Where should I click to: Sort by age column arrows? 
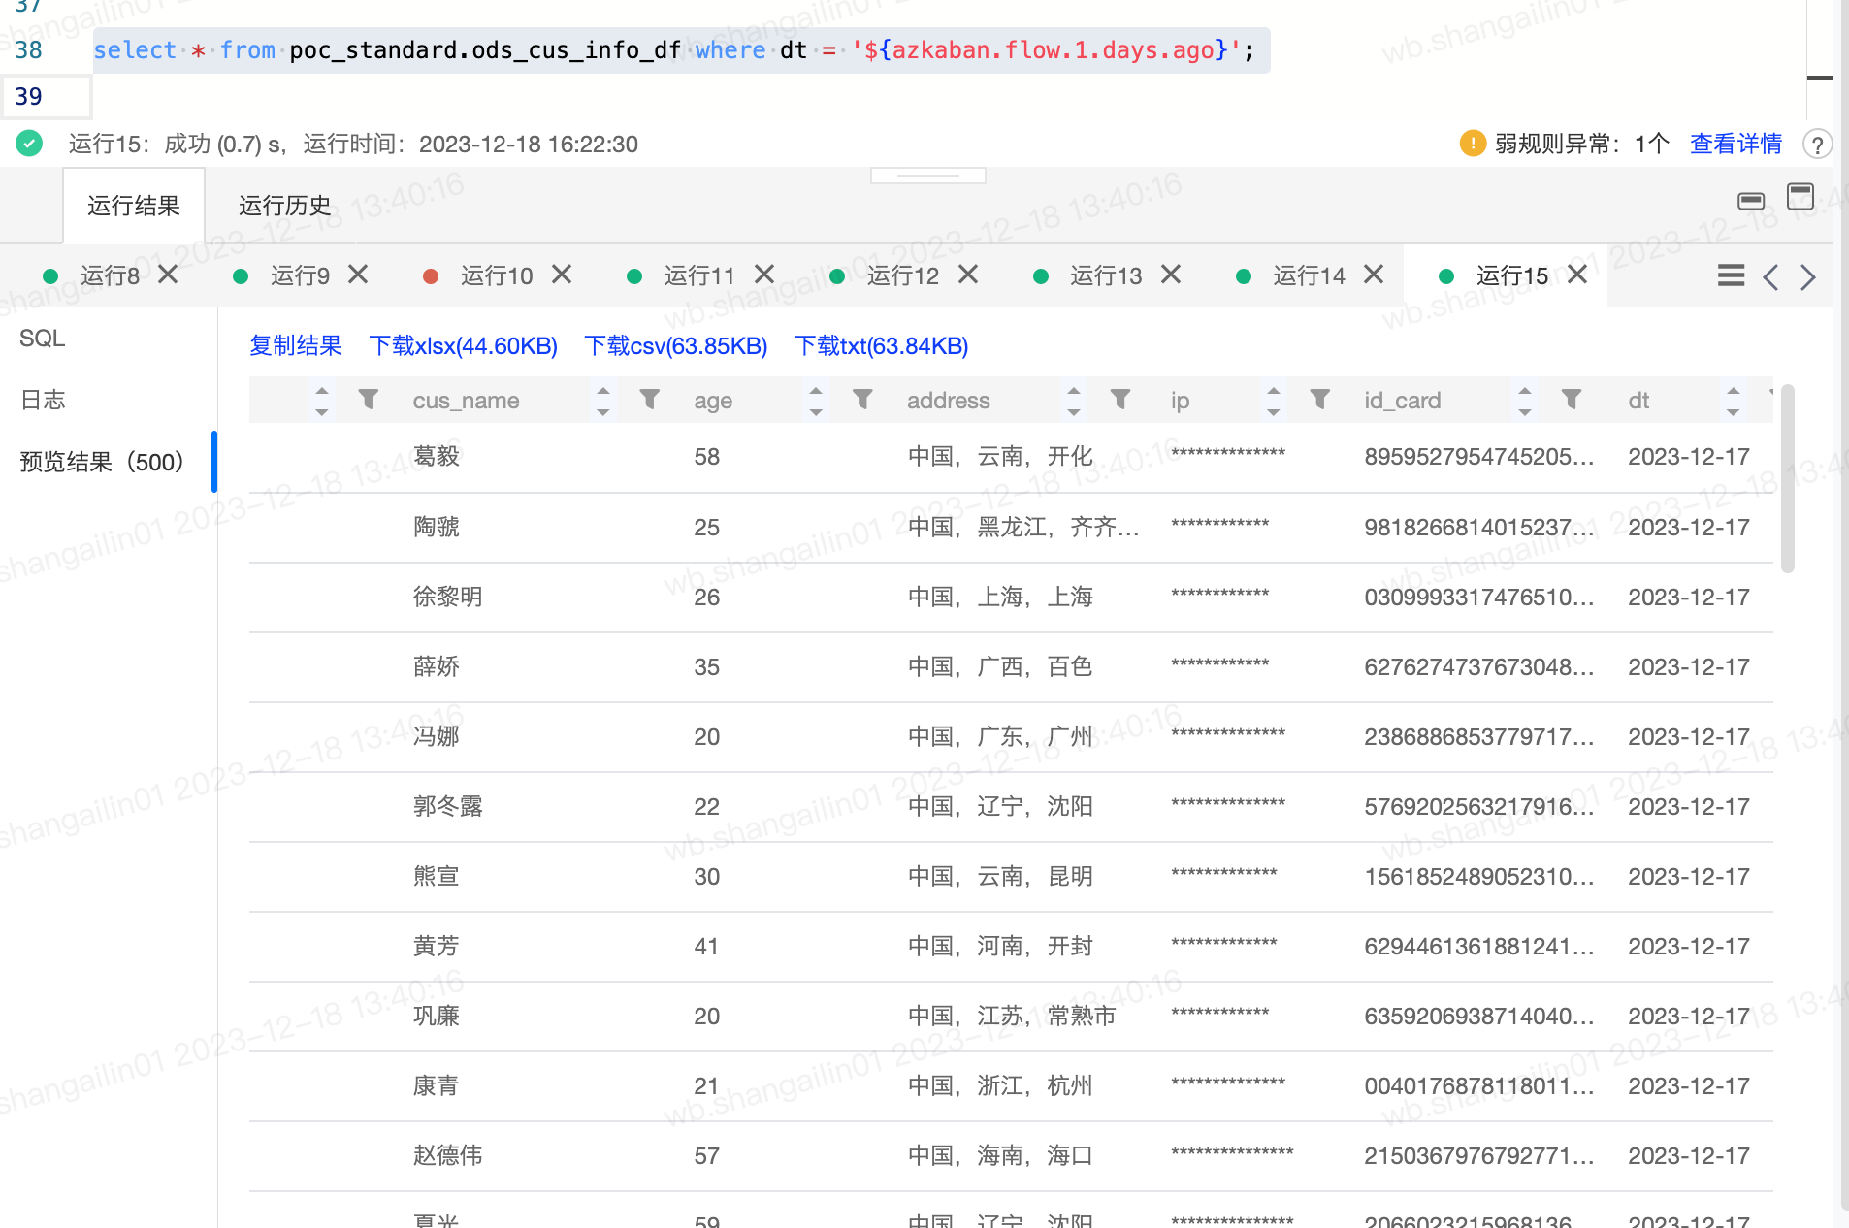tap(816, 401)
